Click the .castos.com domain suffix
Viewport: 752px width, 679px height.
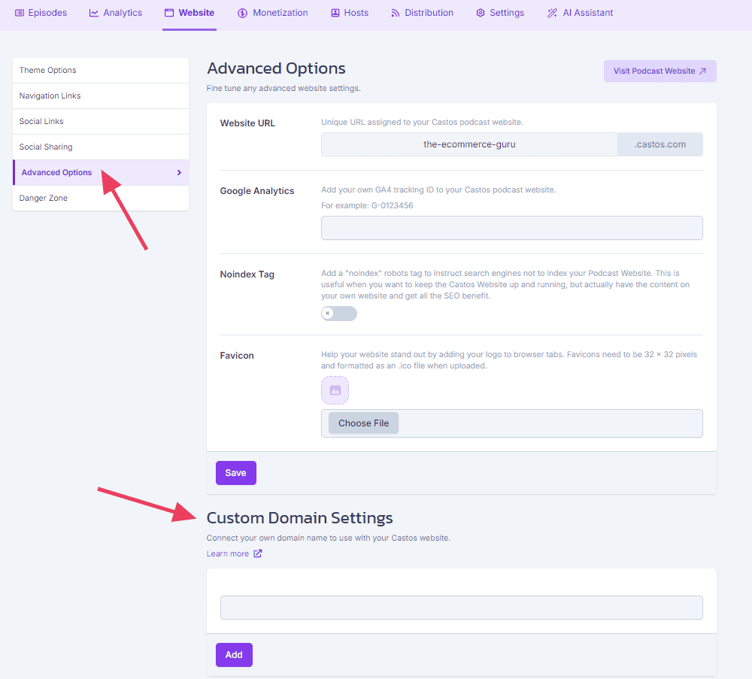pyautogui.click(x=660, y=144)
